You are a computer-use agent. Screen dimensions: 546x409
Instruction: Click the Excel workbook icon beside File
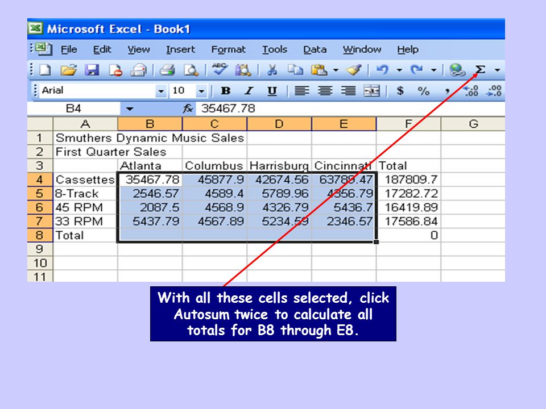43,49
